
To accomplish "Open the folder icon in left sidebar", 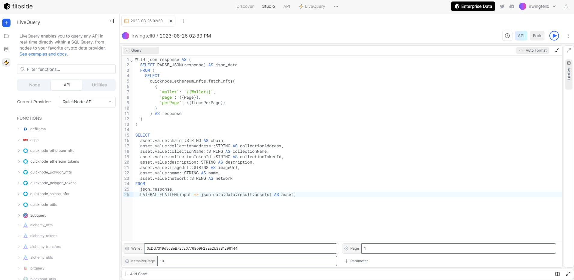I will [x=6, y=36].
